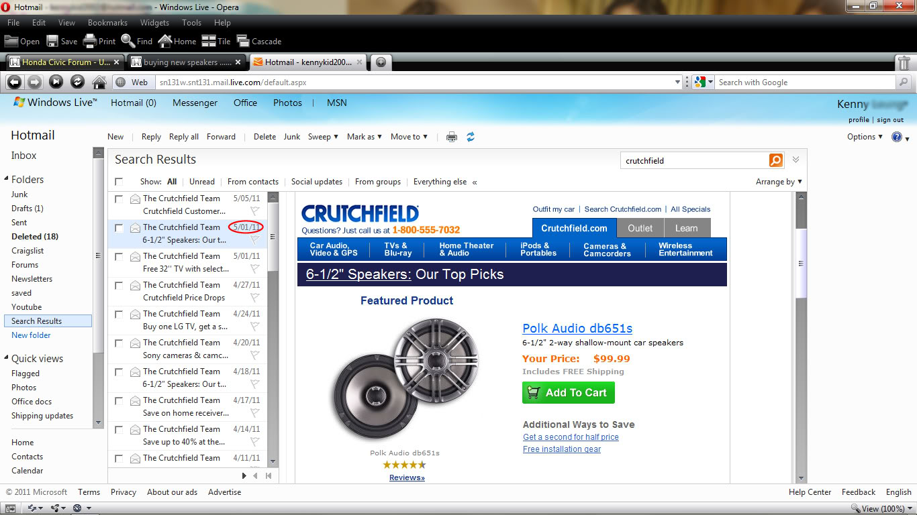Screen dimensions: 917x515
Task: Open the Mark as dropdown
Action: pyautogui.click(x=364, y=137)
